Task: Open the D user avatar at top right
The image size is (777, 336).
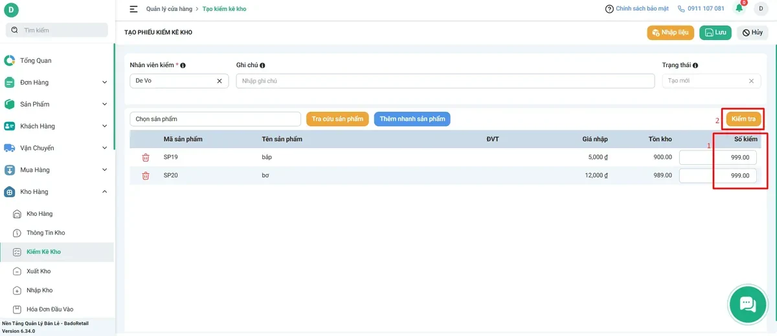Action: (x=761, y=8)
